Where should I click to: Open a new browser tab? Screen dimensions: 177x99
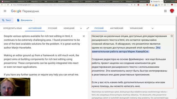point(165,2)
